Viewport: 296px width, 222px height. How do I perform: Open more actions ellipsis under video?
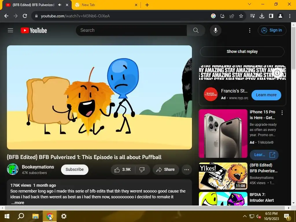pyautogui.click(x=187, y=169)
